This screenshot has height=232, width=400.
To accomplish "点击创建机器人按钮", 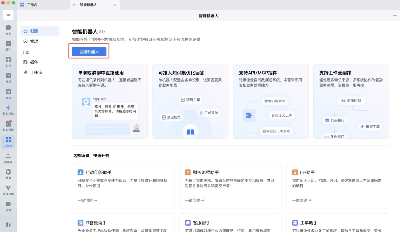I will point(89,51).
